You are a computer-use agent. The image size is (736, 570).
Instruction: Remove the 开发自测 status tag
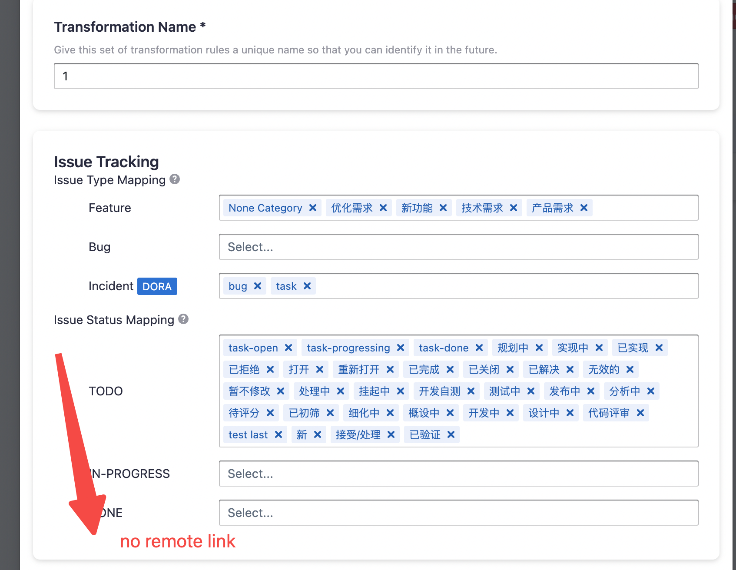pyautogui.click(x=471, y=391)
